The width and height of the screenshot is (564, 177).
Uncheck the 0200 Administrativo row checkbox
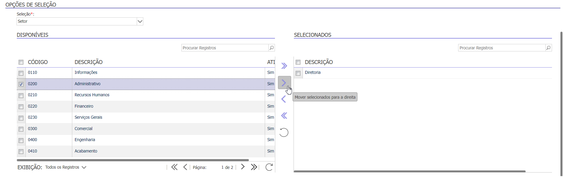pos(21,84)
